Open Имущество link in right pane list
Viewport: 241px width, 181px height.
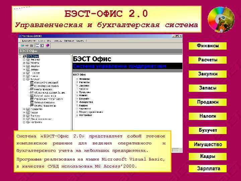click(86, 102)
